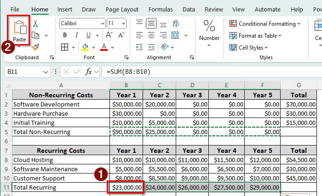Center text horizontally

[x=151, y=35]
